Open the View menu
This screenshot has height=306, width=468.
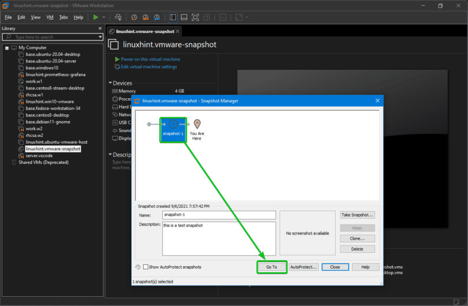click(x=35, y=17)
